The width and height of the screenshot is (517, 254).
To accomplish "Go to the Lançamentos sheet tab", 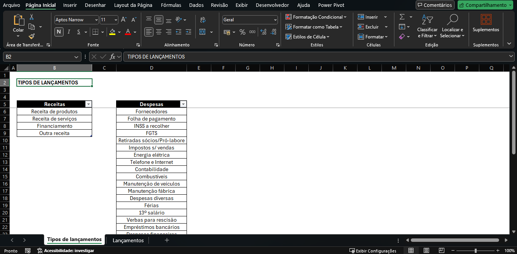I will click(x=128, y=240).
